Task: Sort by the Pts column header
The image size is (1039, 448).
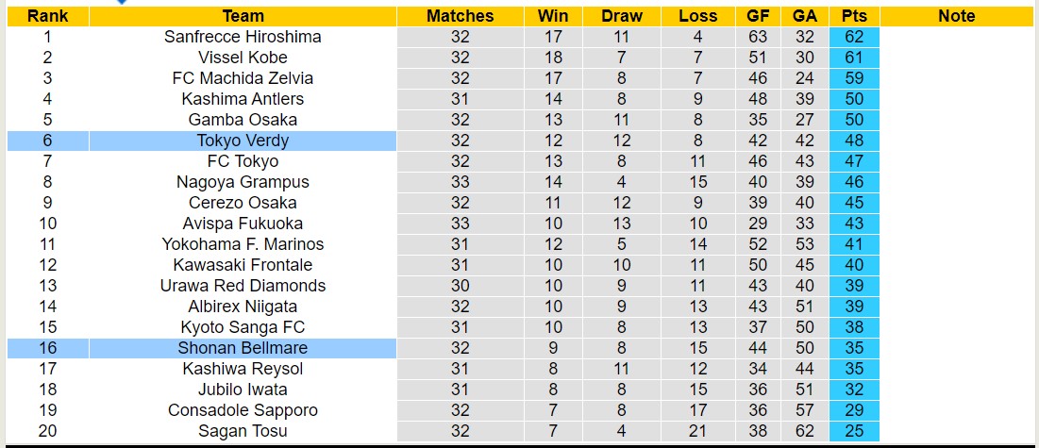Action: pyautogui.click(x=854, y=16)
